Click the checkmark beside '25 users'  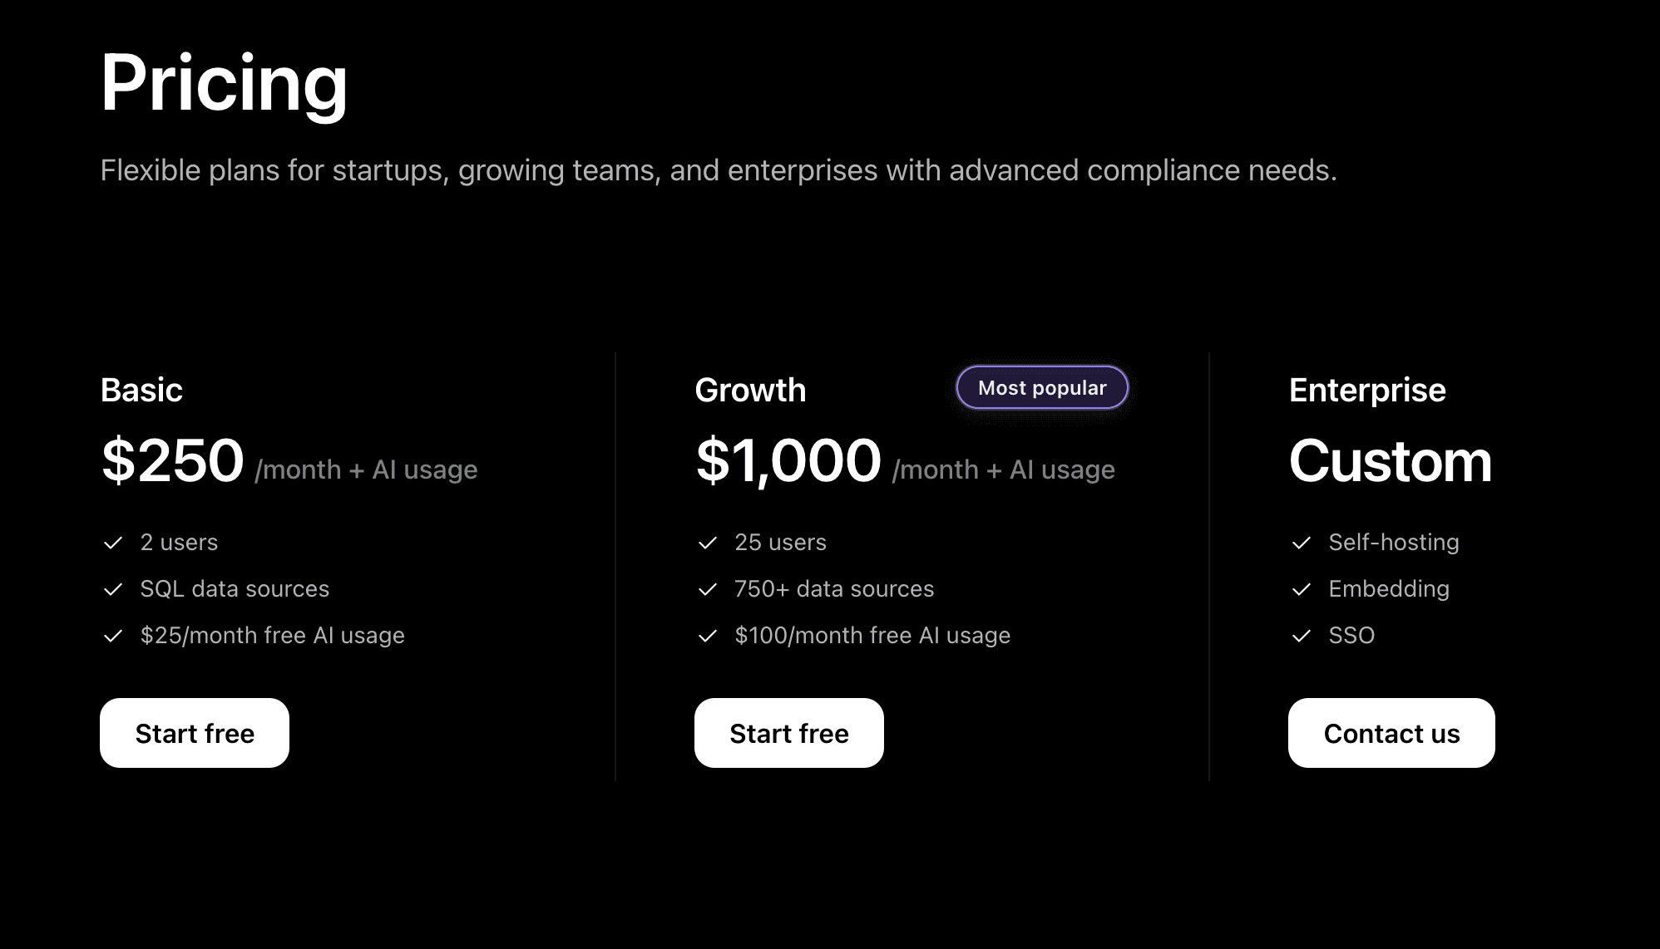(x=708, y=543)
